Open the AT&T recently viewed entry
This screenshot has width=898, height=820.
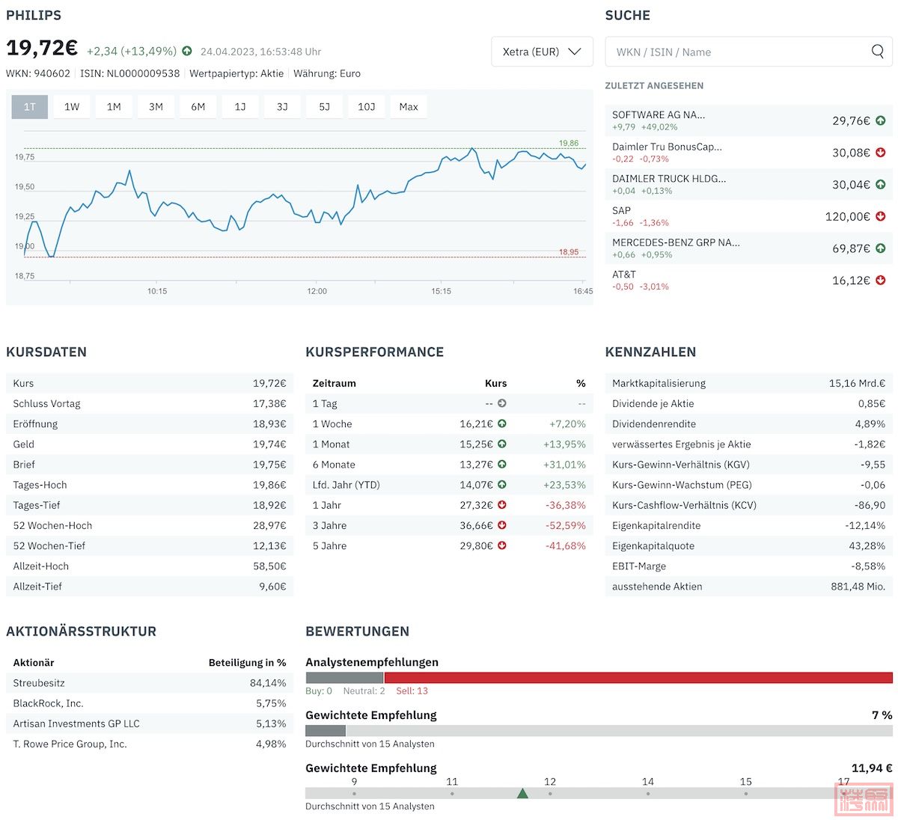tap(748, 280)
